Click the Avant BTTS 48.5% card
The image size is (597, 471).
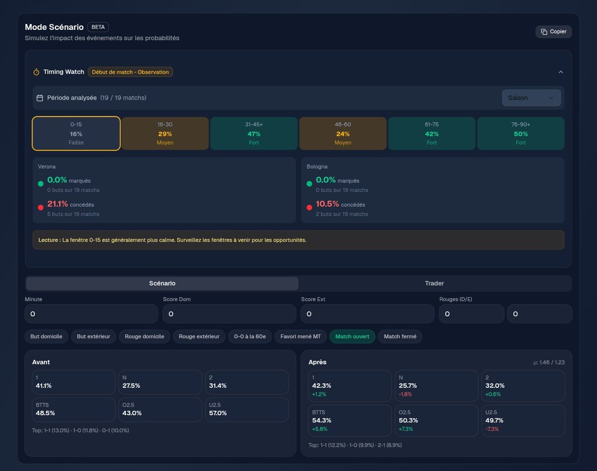pos(74,409)
